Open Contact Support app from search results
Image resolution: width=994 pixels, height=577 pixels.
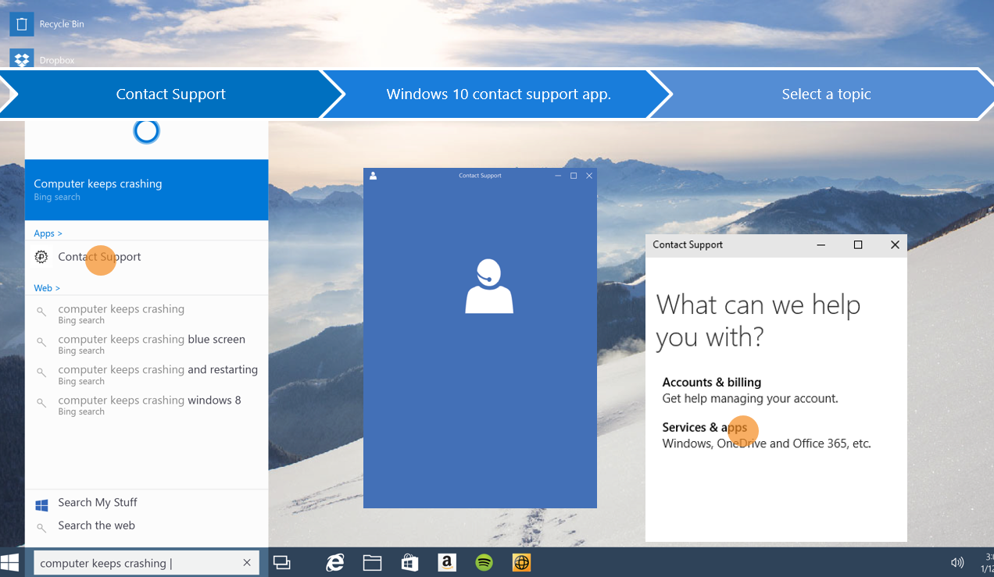(99, 257)
